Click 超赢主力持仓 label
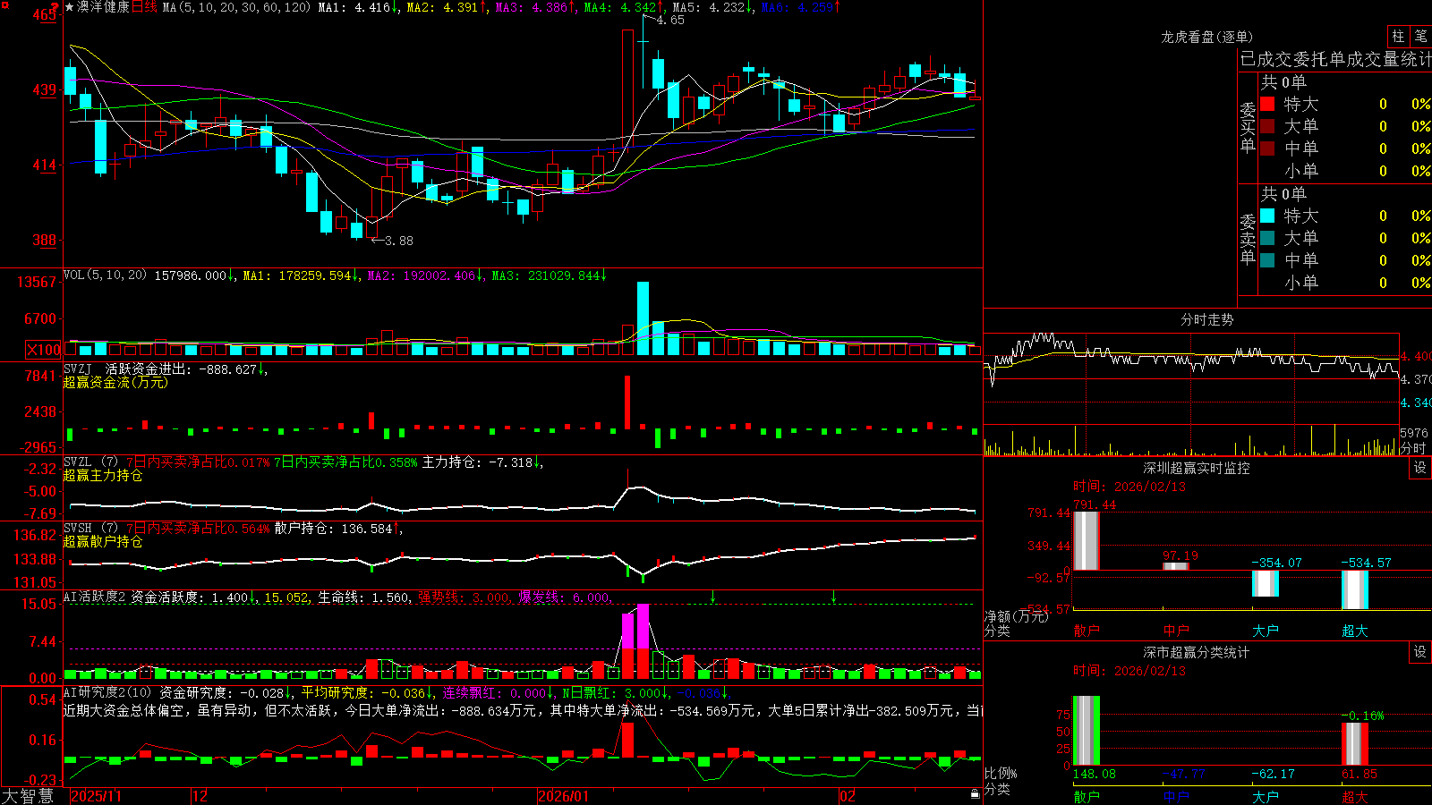 (x=103, y=476)
